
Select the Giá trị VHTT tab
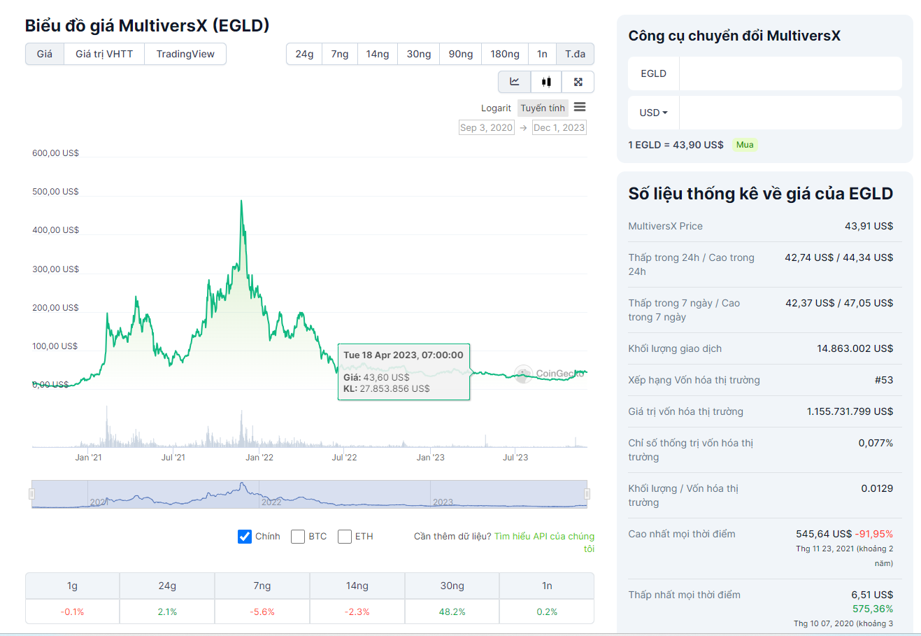coord(104,54)
